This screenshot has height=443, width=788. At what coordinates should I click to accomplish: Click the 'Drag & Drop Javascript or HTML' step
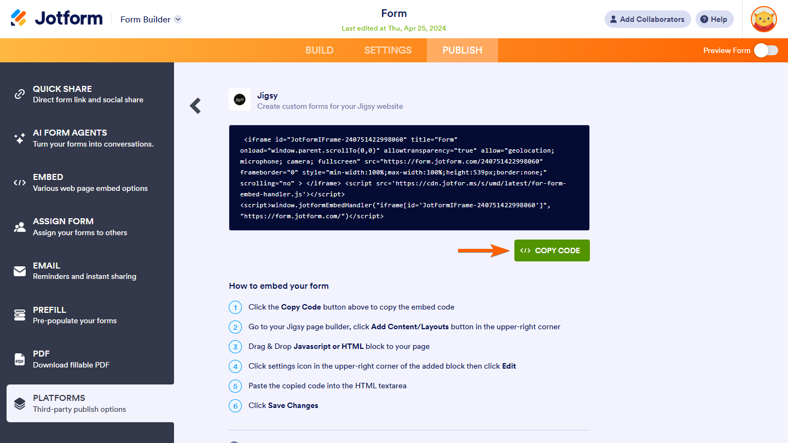(x=339, y=346)
